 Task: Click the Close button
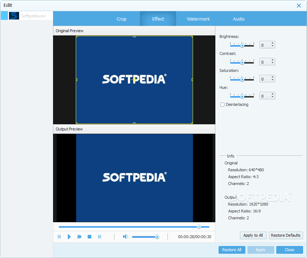tap(289, 250)
